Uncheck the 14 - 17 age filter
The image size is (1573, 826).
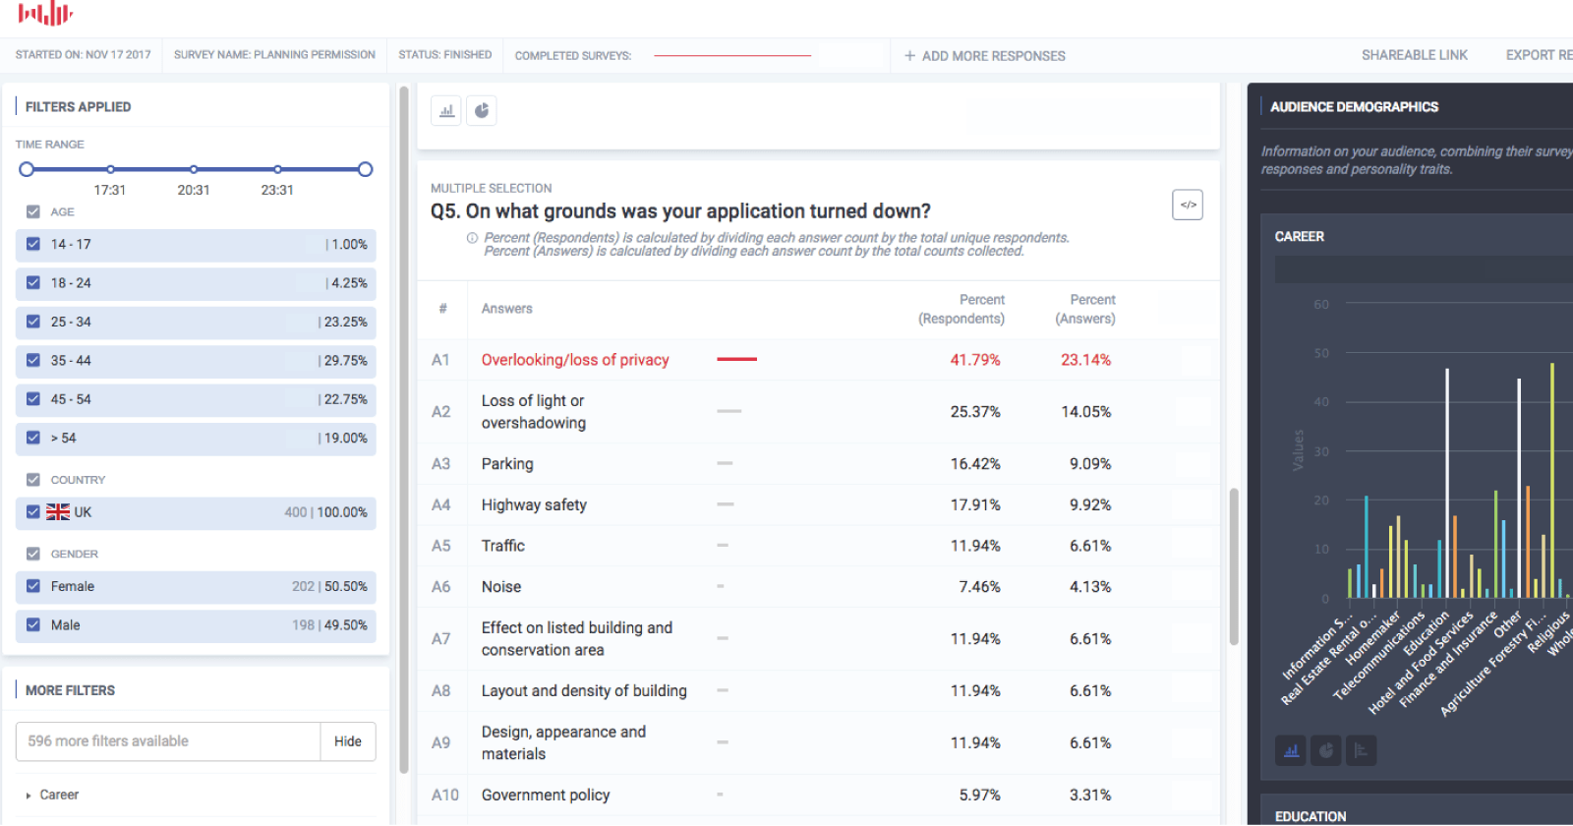click(x=32, y=244)
